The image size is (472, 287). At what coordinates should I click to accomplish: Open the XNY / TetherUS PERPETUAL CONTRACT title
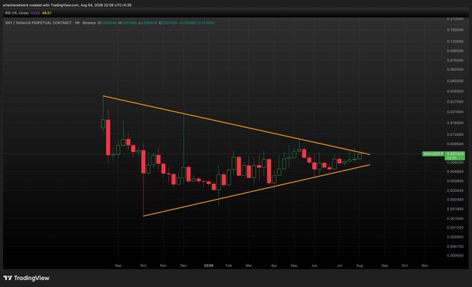(39, 23)
